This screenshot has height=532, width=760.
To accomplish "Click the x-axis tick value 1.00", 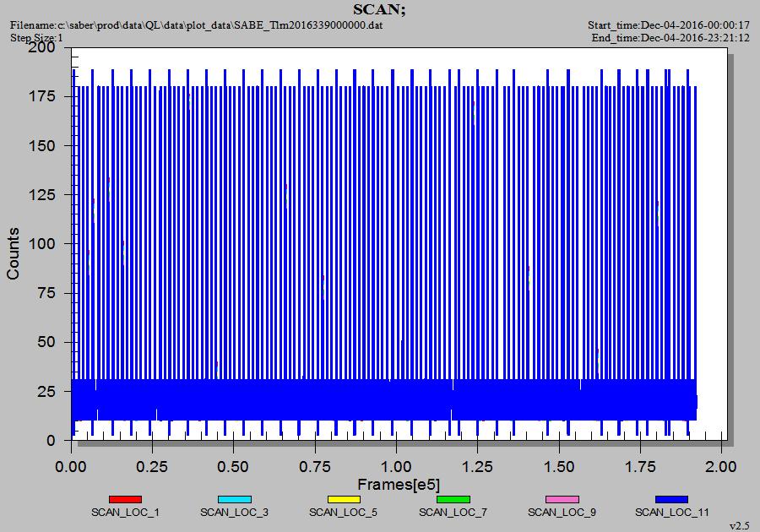I will point(397,467).
